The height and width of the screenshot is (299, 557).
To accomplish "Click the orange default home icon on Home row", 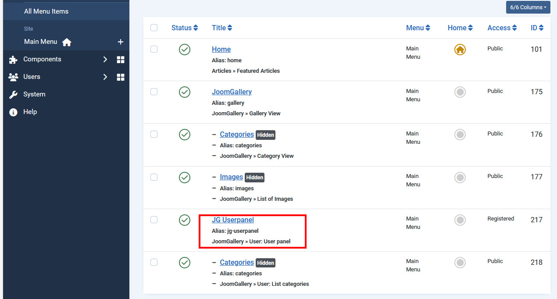I will (x=460, y=50).
